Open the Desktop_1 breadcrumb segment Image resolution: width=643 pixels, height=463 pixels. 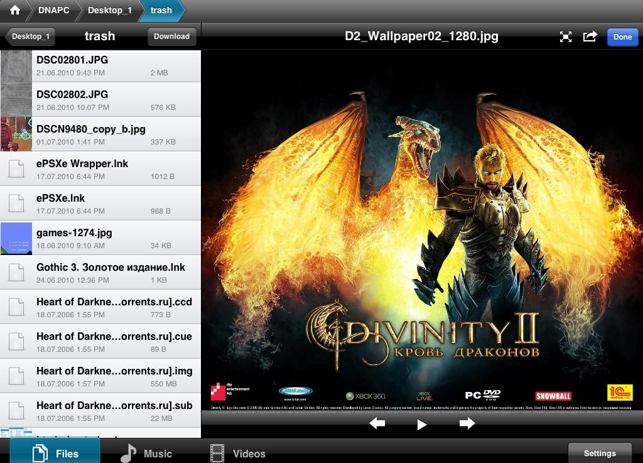click(x=109, y=10)
